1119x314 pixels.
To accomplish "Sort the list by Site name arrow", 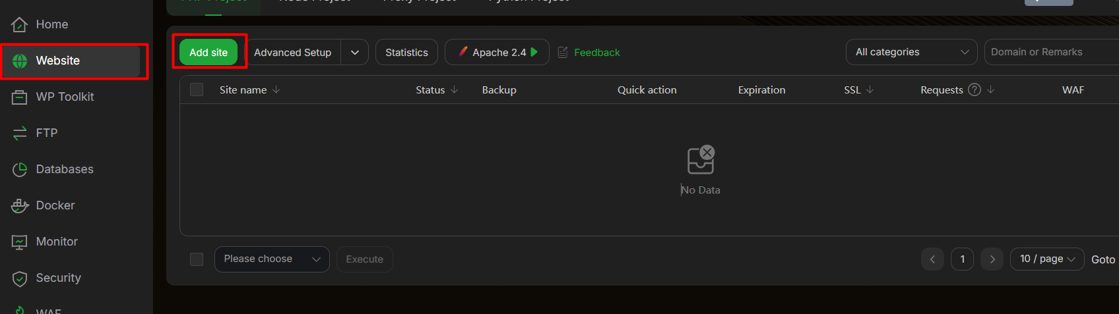I will click(x=276, y=90).
